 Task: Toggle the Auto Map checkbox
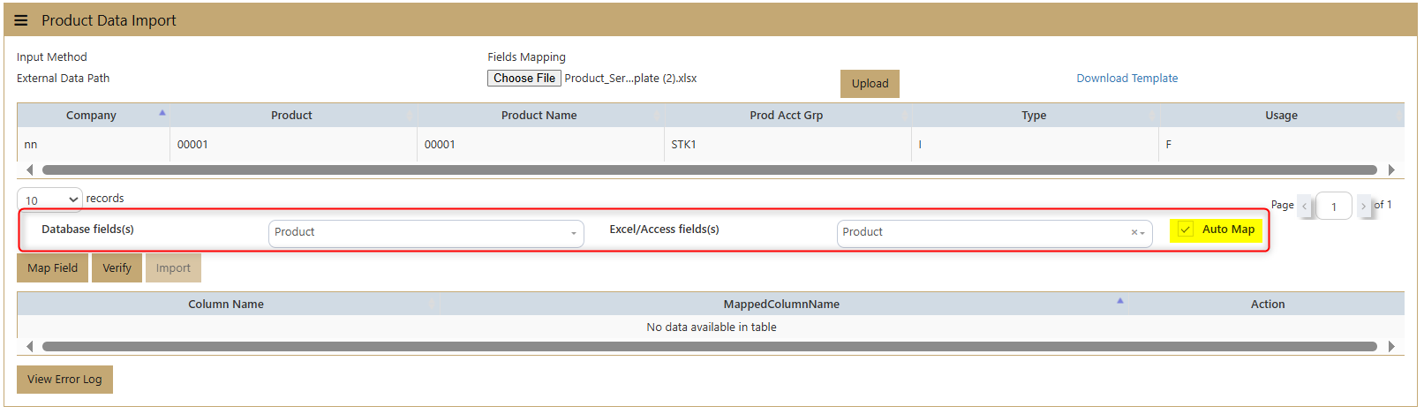1186,230
